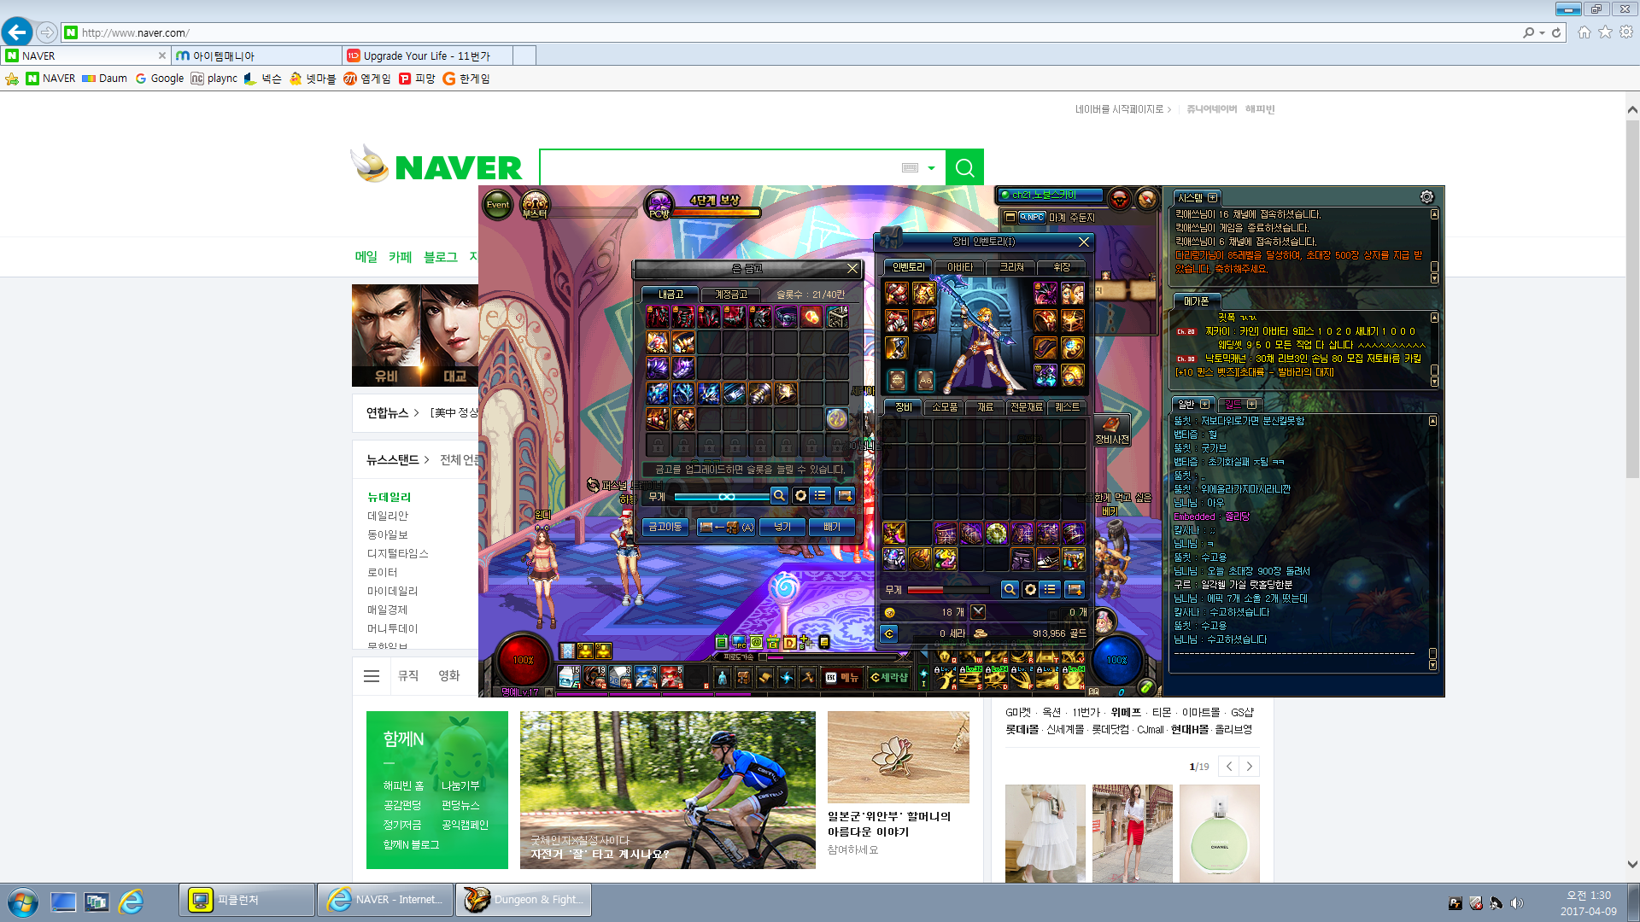Open the minimap window icon

[x=1010, y=218]
